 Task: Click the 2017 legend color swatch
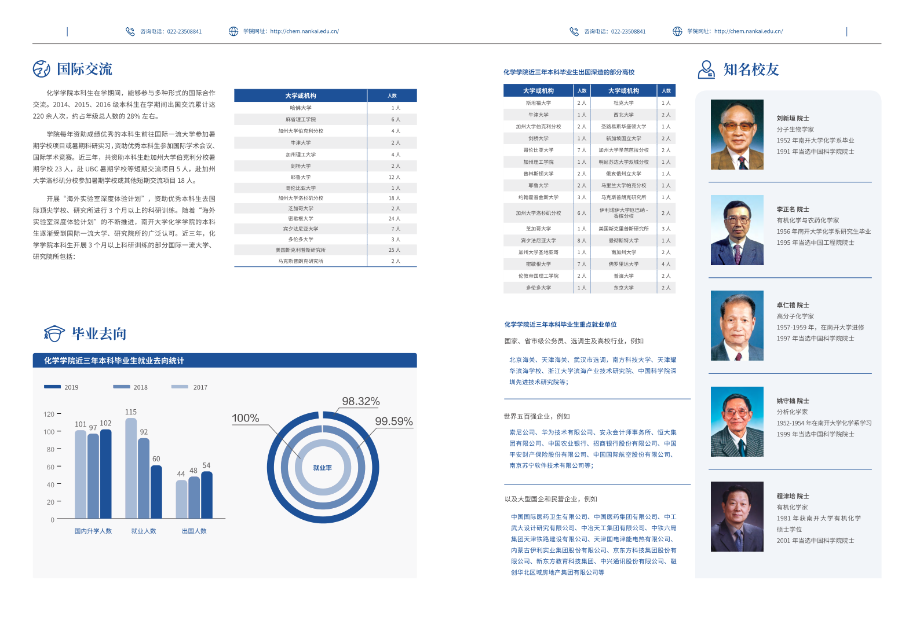[180, 387]
